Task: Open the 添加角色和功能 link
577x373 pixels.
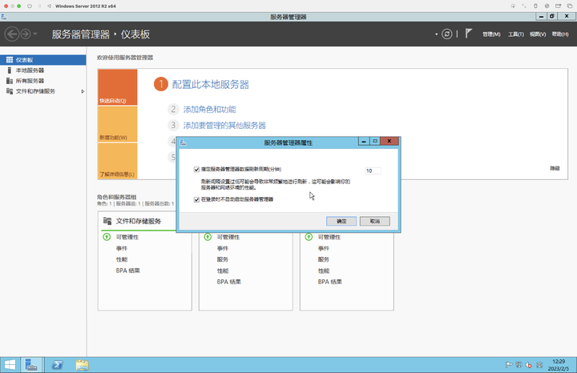Action: [210, 110]
